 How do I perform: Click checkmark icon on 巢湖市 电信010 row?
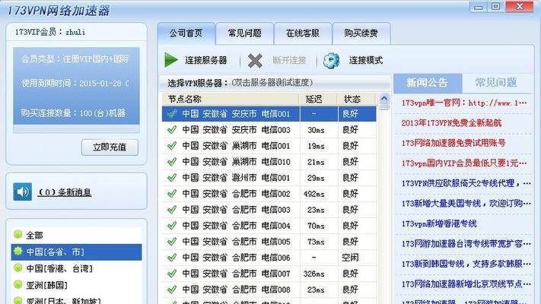click(172, 162)
